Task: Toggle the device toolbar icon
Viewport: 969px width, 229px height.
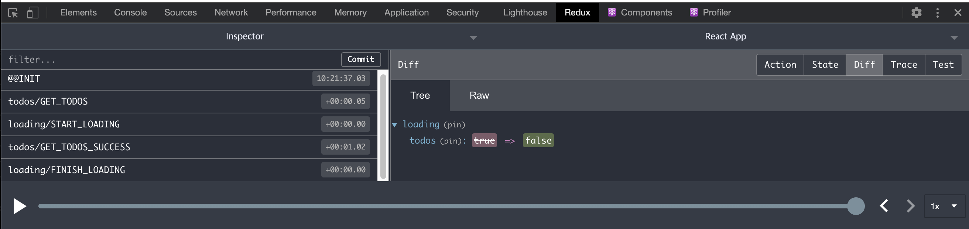Action: click(x=33, y=13)
